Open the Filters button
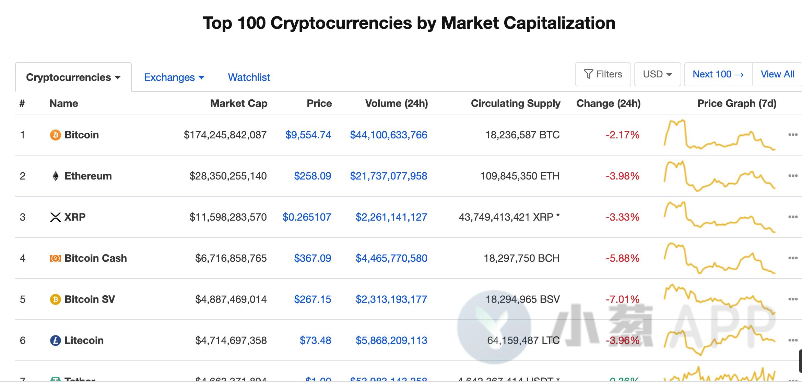Screen dimensions: 802x383 click(x=603, y=74)
